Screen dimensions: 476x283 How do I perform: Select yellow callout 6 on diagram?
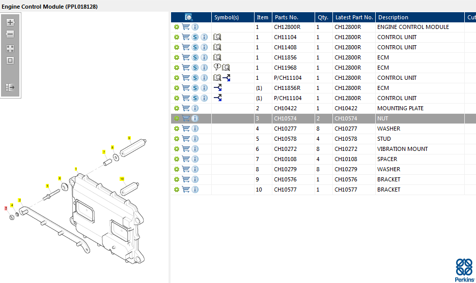coord(60,178)
